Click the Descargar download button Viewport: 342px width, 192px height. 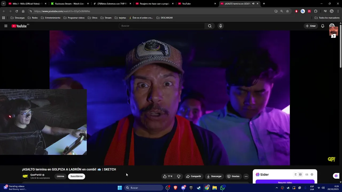click(214, 176)
